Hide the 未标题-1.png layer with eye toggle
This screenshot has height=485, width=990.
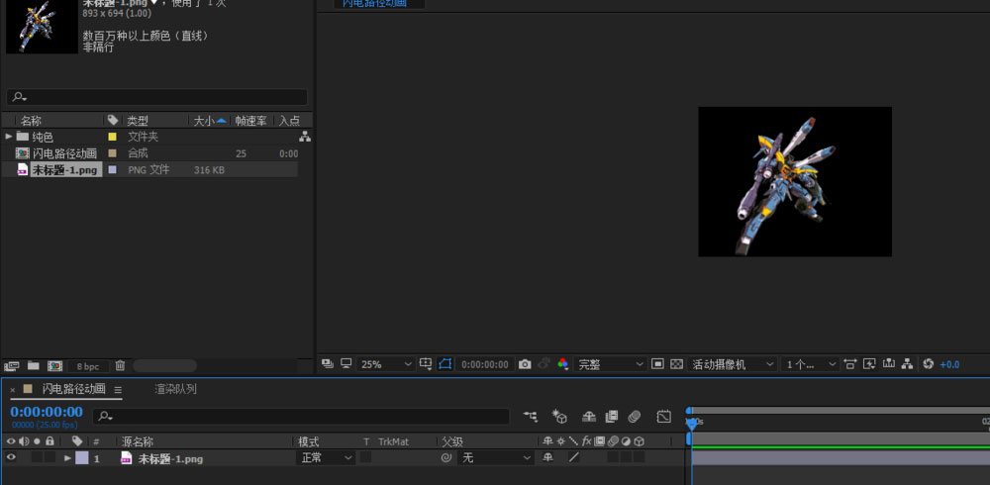tap(12, 458)
